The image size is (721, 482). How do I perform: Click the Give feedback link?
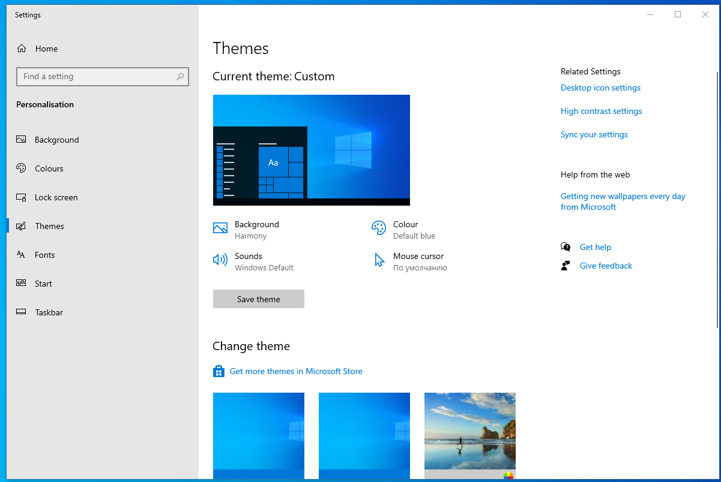tap(606, 266)
